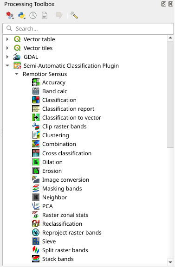Click the Reproject raster bands icon

36,233
